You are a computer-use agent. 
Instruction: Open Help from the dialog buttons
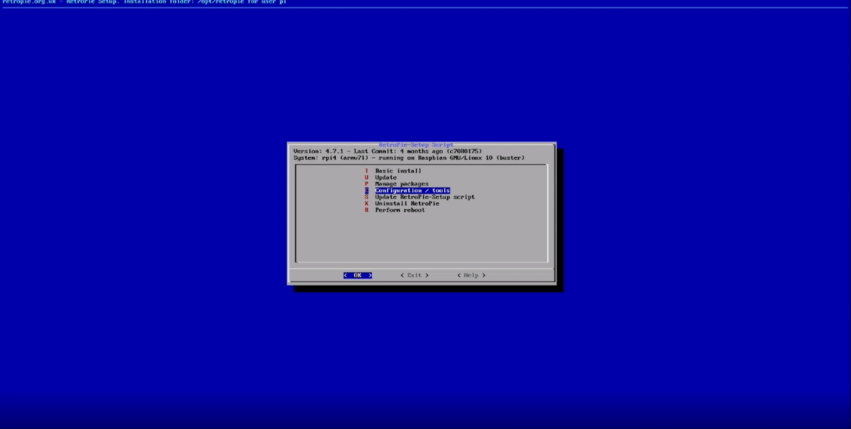[x=471, y=275]
